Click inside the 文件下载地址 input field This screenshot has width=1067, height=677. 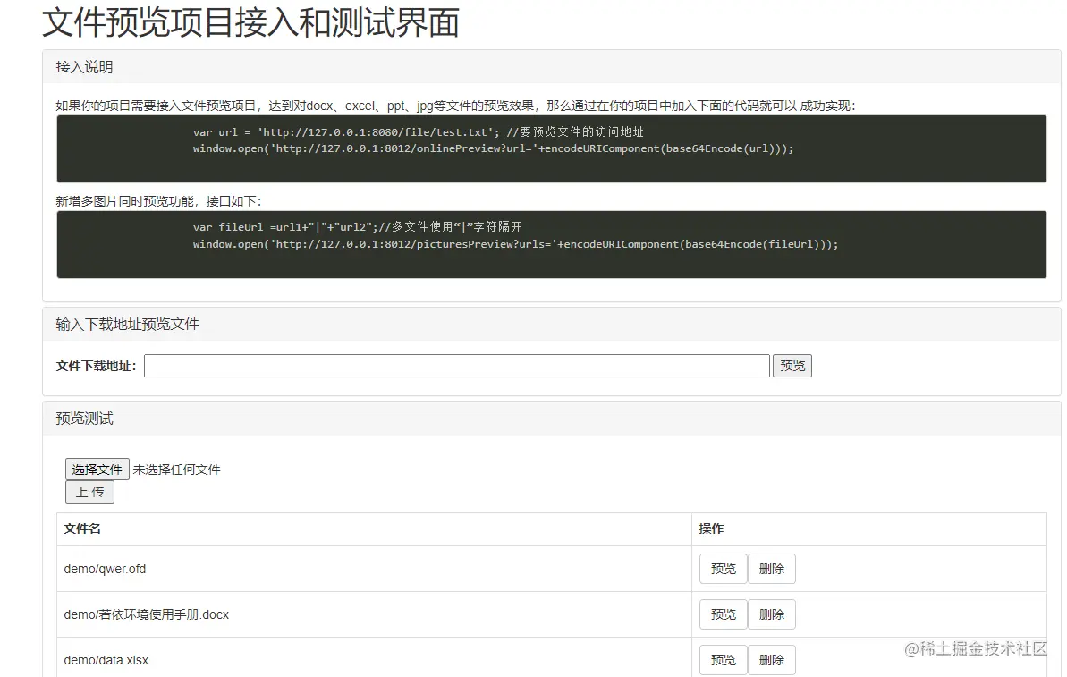pyautogui.click(x=456, y=365)
